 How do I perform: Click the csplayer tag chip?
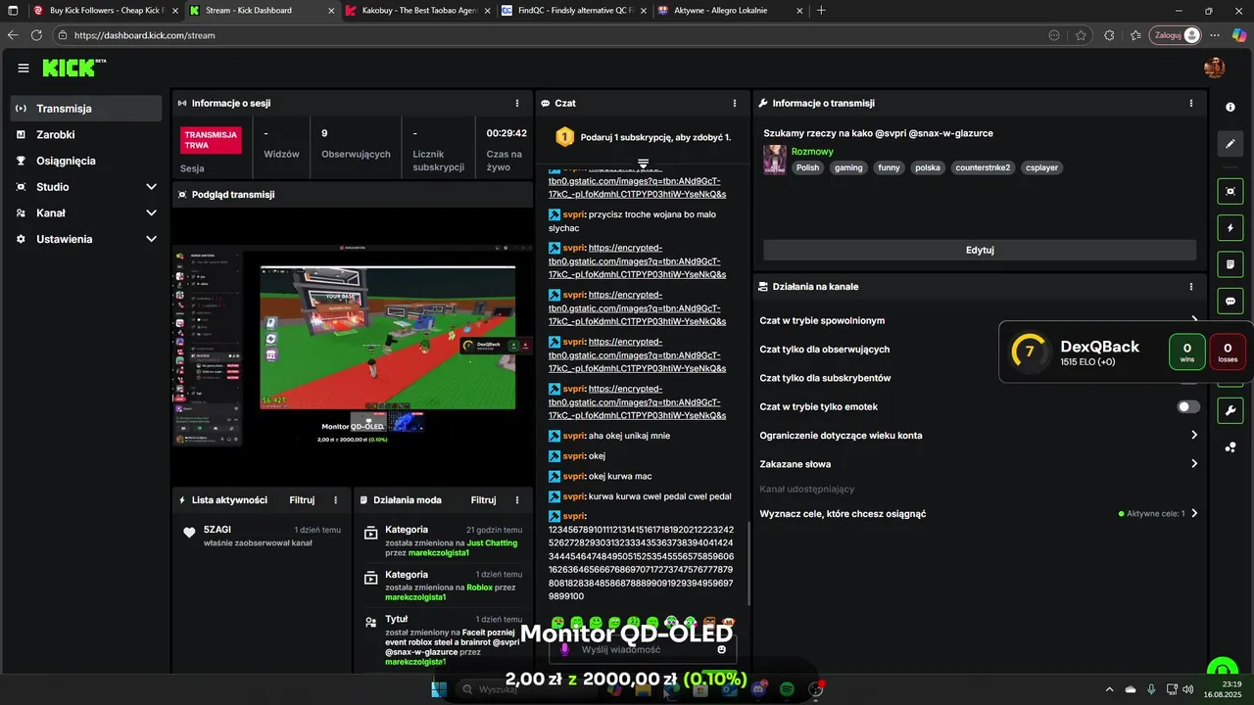coord(1042,167)
